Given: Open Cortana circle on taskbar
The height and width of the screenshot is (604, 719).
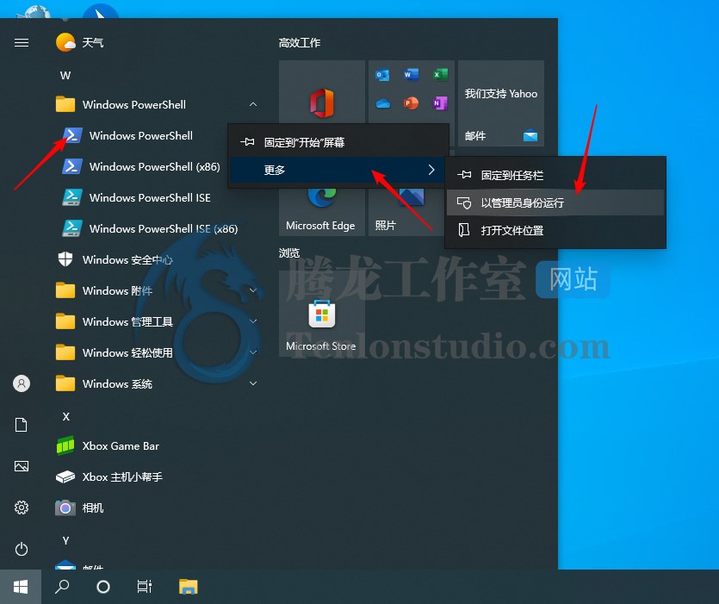Looking at the screenshot, I should coord(103,587).
